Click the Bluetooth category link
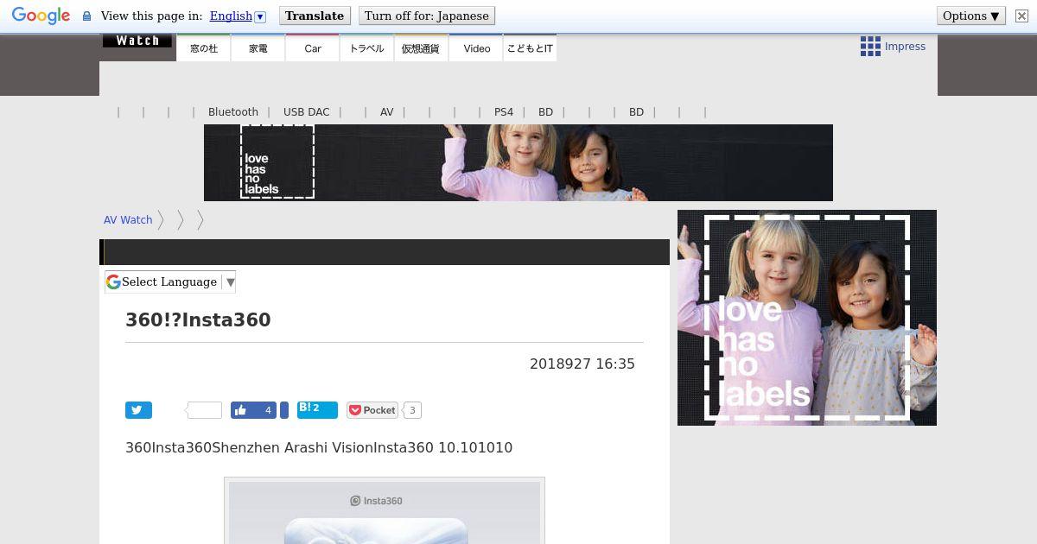Image resolution: width=1037 pixels, height=544 pixels. 233,112
